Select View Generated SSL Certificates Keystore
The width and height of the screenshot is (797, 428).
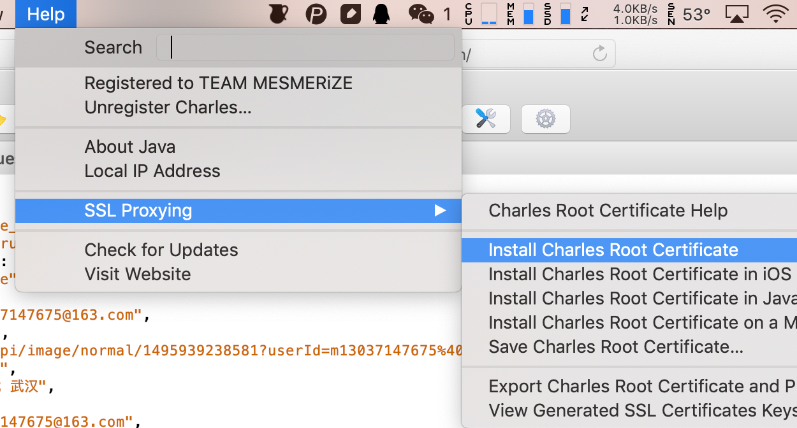[629, 411]
